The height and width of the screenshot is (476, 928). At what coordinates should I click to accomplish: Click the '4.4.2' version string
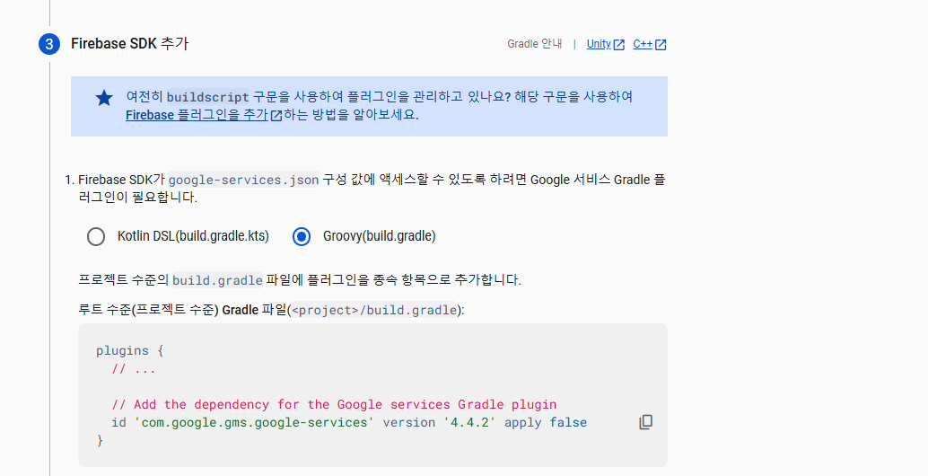pyautogui.click(x=469, y=423)
